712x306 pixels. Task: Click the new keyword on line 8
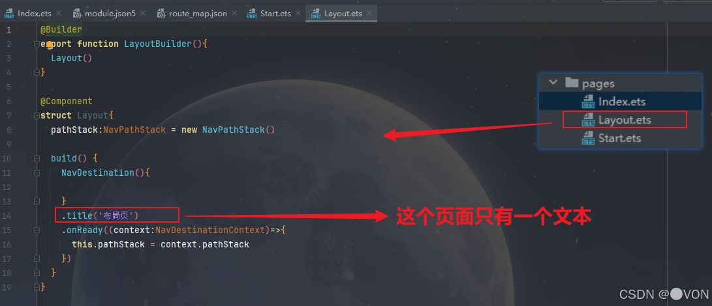pyautogui.click(x=189, y=130)
